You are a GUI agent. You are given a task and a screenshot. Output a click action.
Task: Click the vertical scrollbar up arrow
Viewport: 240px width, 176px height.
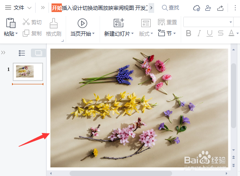[234, 50]
